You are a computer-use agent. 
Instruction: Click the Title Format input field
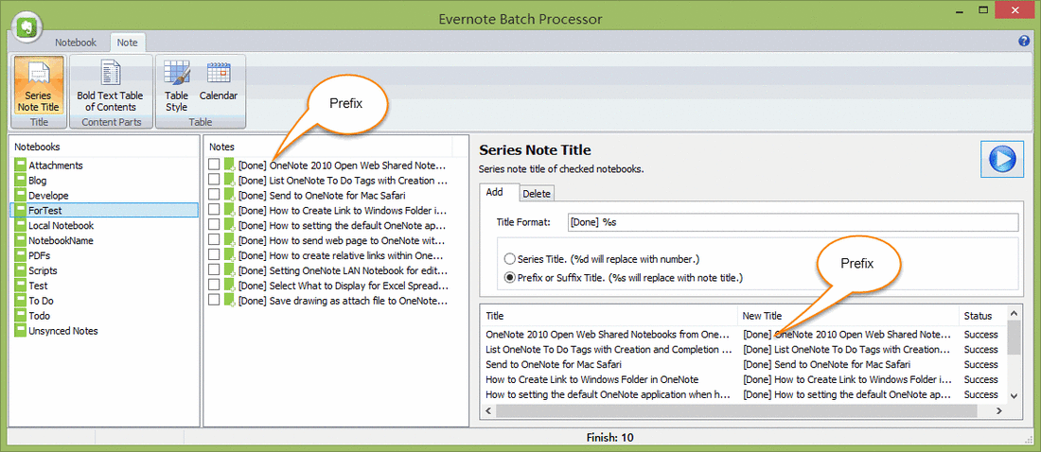coord(792,222)
